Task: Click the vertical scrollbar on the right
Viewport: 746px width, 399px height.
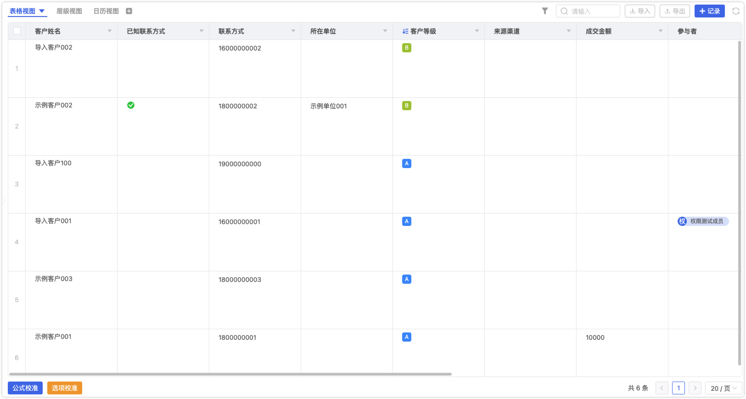Action: [740, 203]
